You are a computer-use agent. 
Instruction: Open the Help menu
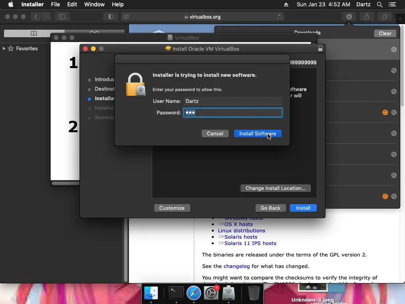(x=118, y=4)
